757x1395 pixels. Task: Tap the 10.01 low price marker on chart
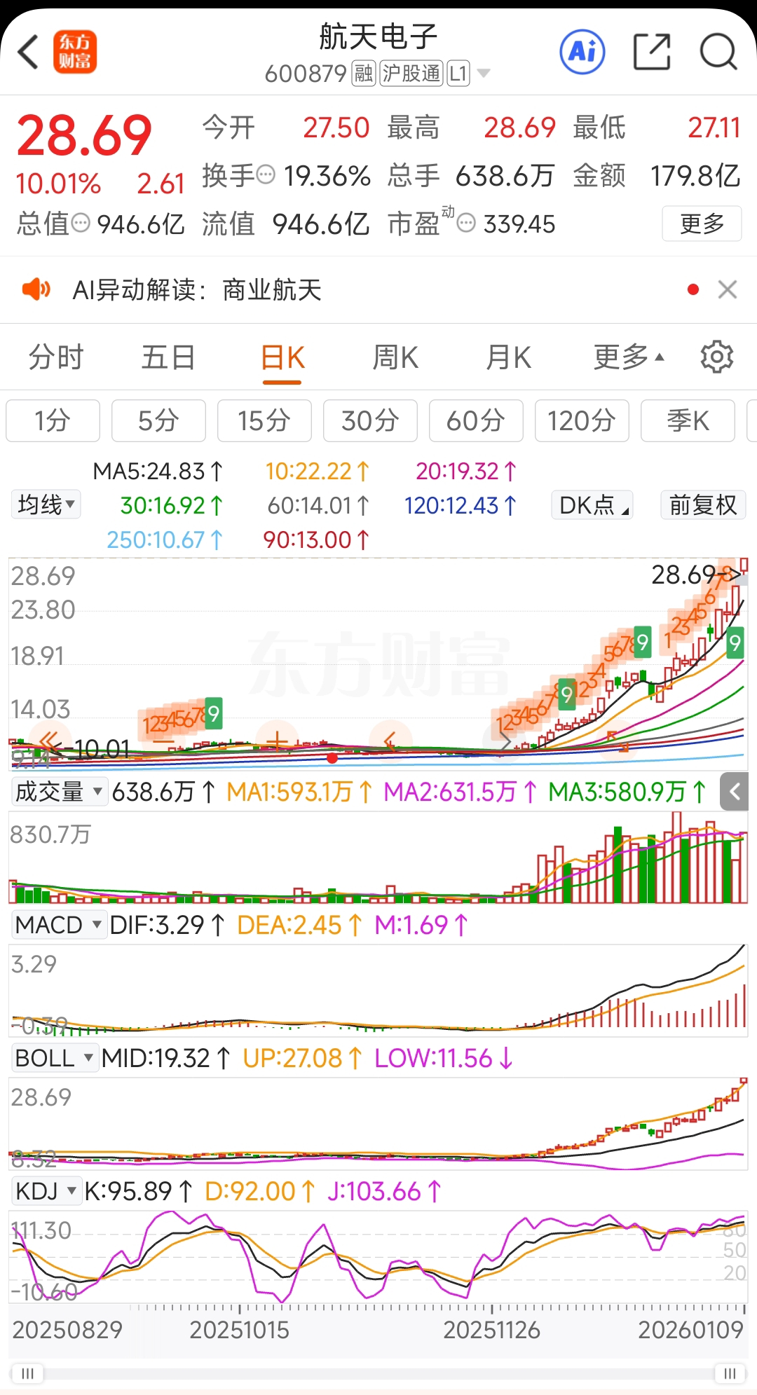102,749
